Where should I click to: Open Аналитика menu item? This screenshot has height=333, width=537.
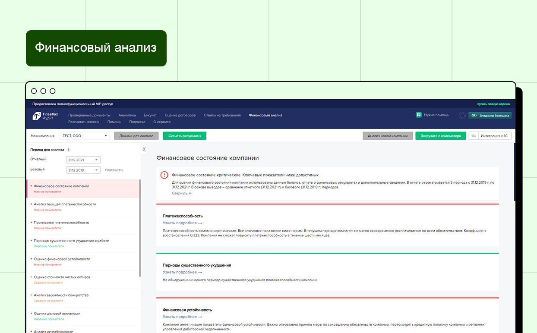tap(127, 115)
